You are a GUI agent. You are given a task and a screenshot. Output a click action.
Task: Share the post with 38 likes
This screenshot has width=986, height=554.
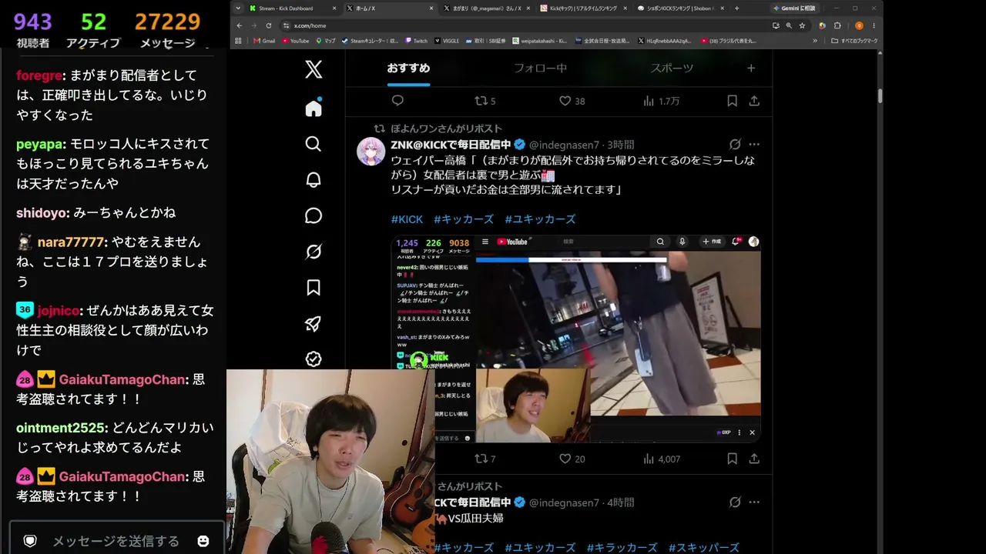point(754,101)
